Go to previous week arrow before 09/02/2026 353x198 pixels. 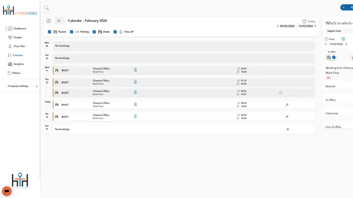pos(277,26)
